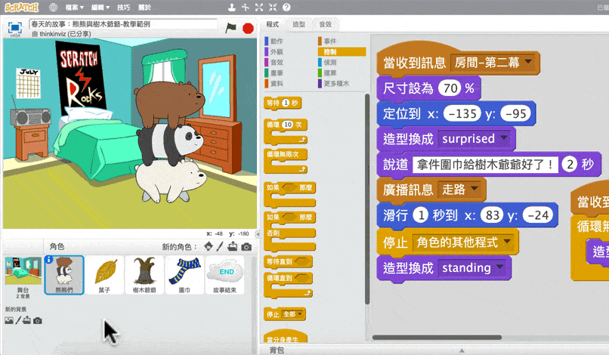Click the say text field 拿件圍巾給樹木爺爺好了
Image resolution: width=609 pixels, height=355 pixels.
pos(485,165)
